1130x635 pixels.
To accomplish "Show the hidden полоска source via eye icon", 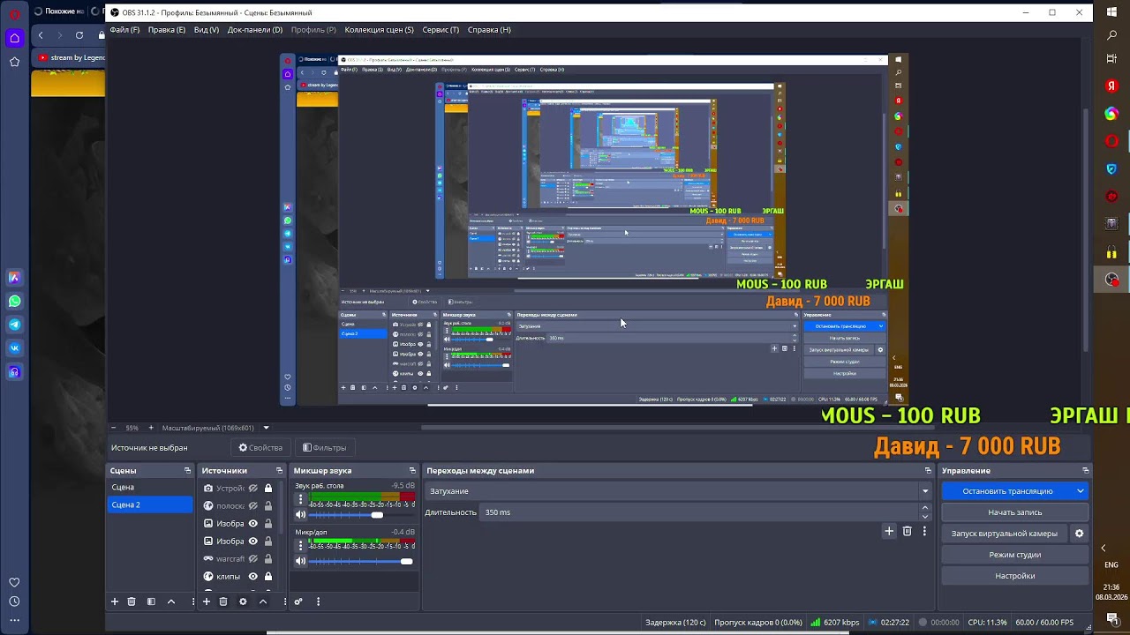I will tap(252, 506).
